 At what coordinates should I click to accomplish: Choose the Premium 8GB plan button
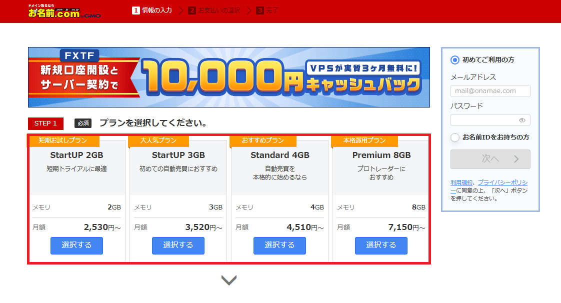click(381, 245)
